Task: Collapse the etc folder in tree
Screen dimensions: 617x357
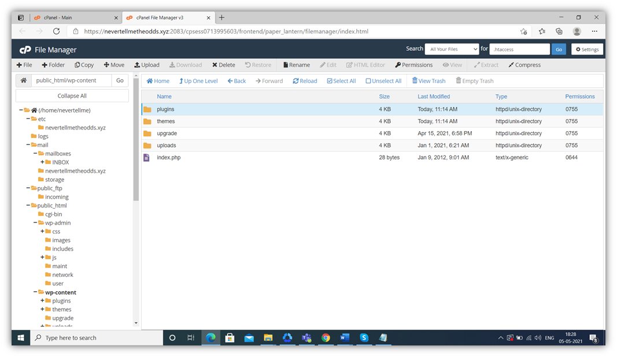Action: tap(28, 119)
